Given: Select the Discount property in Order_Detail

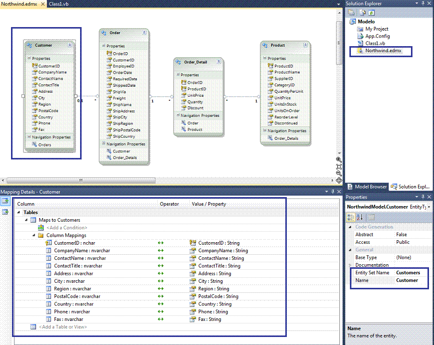Looking at the screenshot, I should 195,108.
